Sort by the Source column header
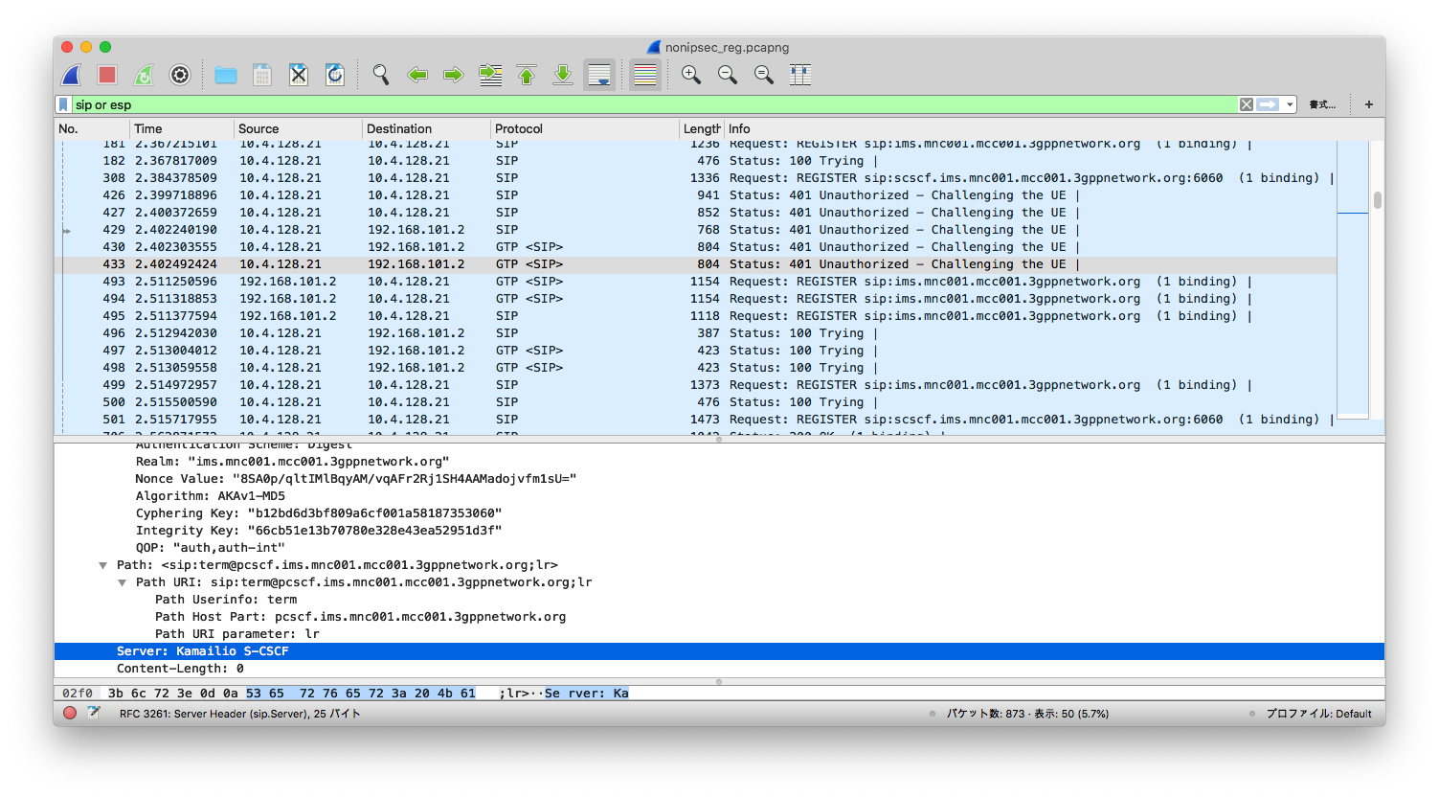Viewport: 1439px width, 797px height. tap(298, 128)
